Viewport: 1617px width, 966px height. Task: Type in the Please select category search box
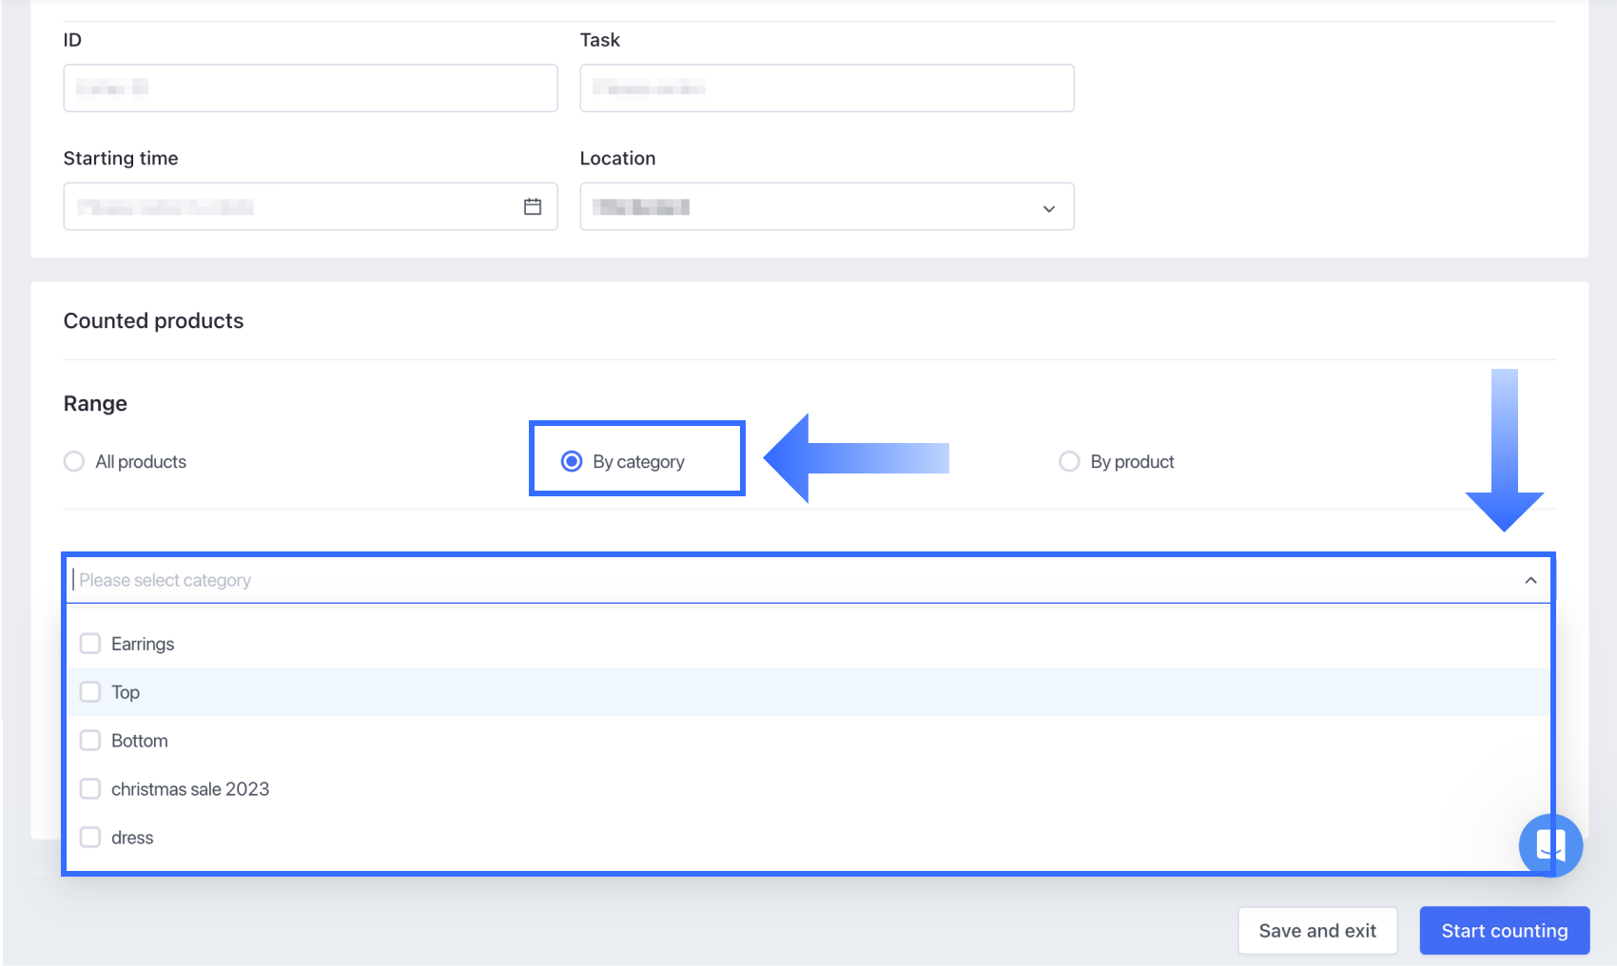pyautogui.click(x=761, y=580)
